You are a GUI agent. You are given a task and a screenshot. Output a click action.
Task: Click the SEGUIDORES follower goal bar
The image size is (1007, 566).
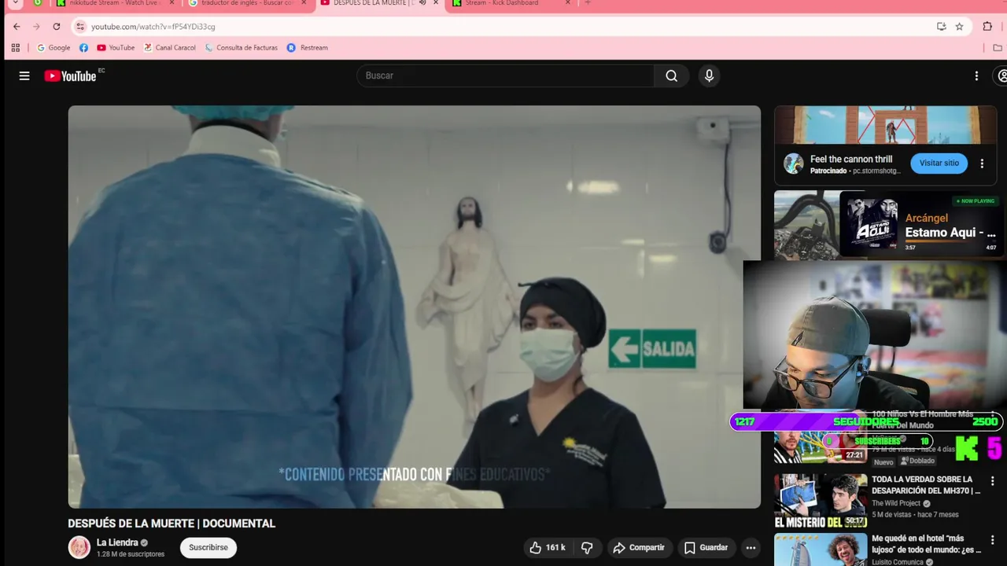pos(866,421)
